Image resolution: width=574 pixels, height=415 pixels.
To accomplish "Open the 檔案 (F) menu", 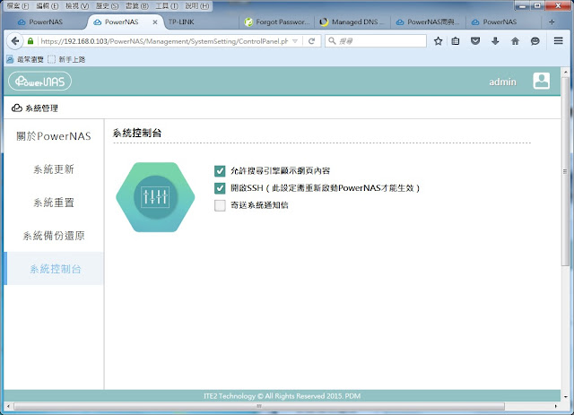I will coord(18,6).
